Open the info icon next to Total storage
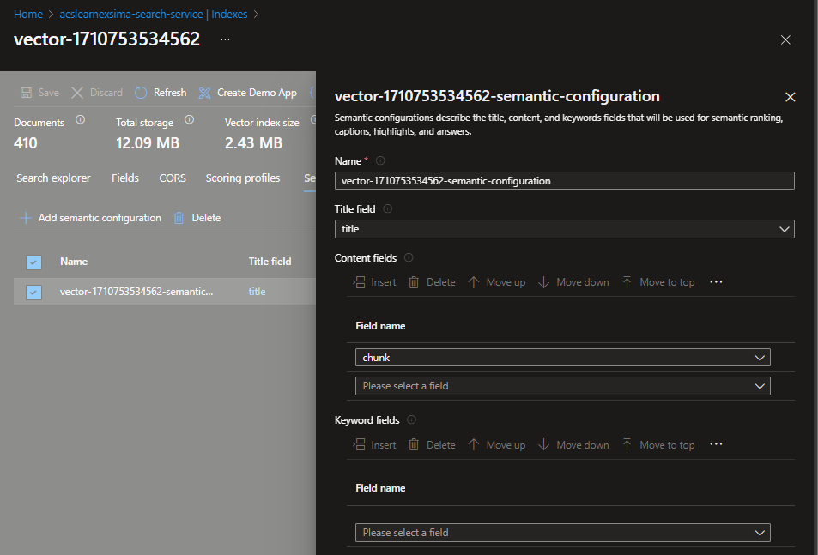Image resolution: width=818 pixels, height=555 pixels. 190,120
